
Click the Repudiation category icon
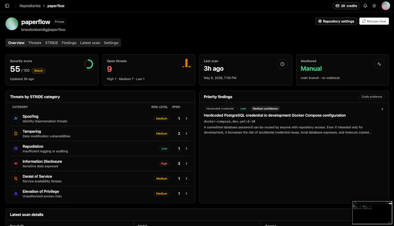pos(16,149)
